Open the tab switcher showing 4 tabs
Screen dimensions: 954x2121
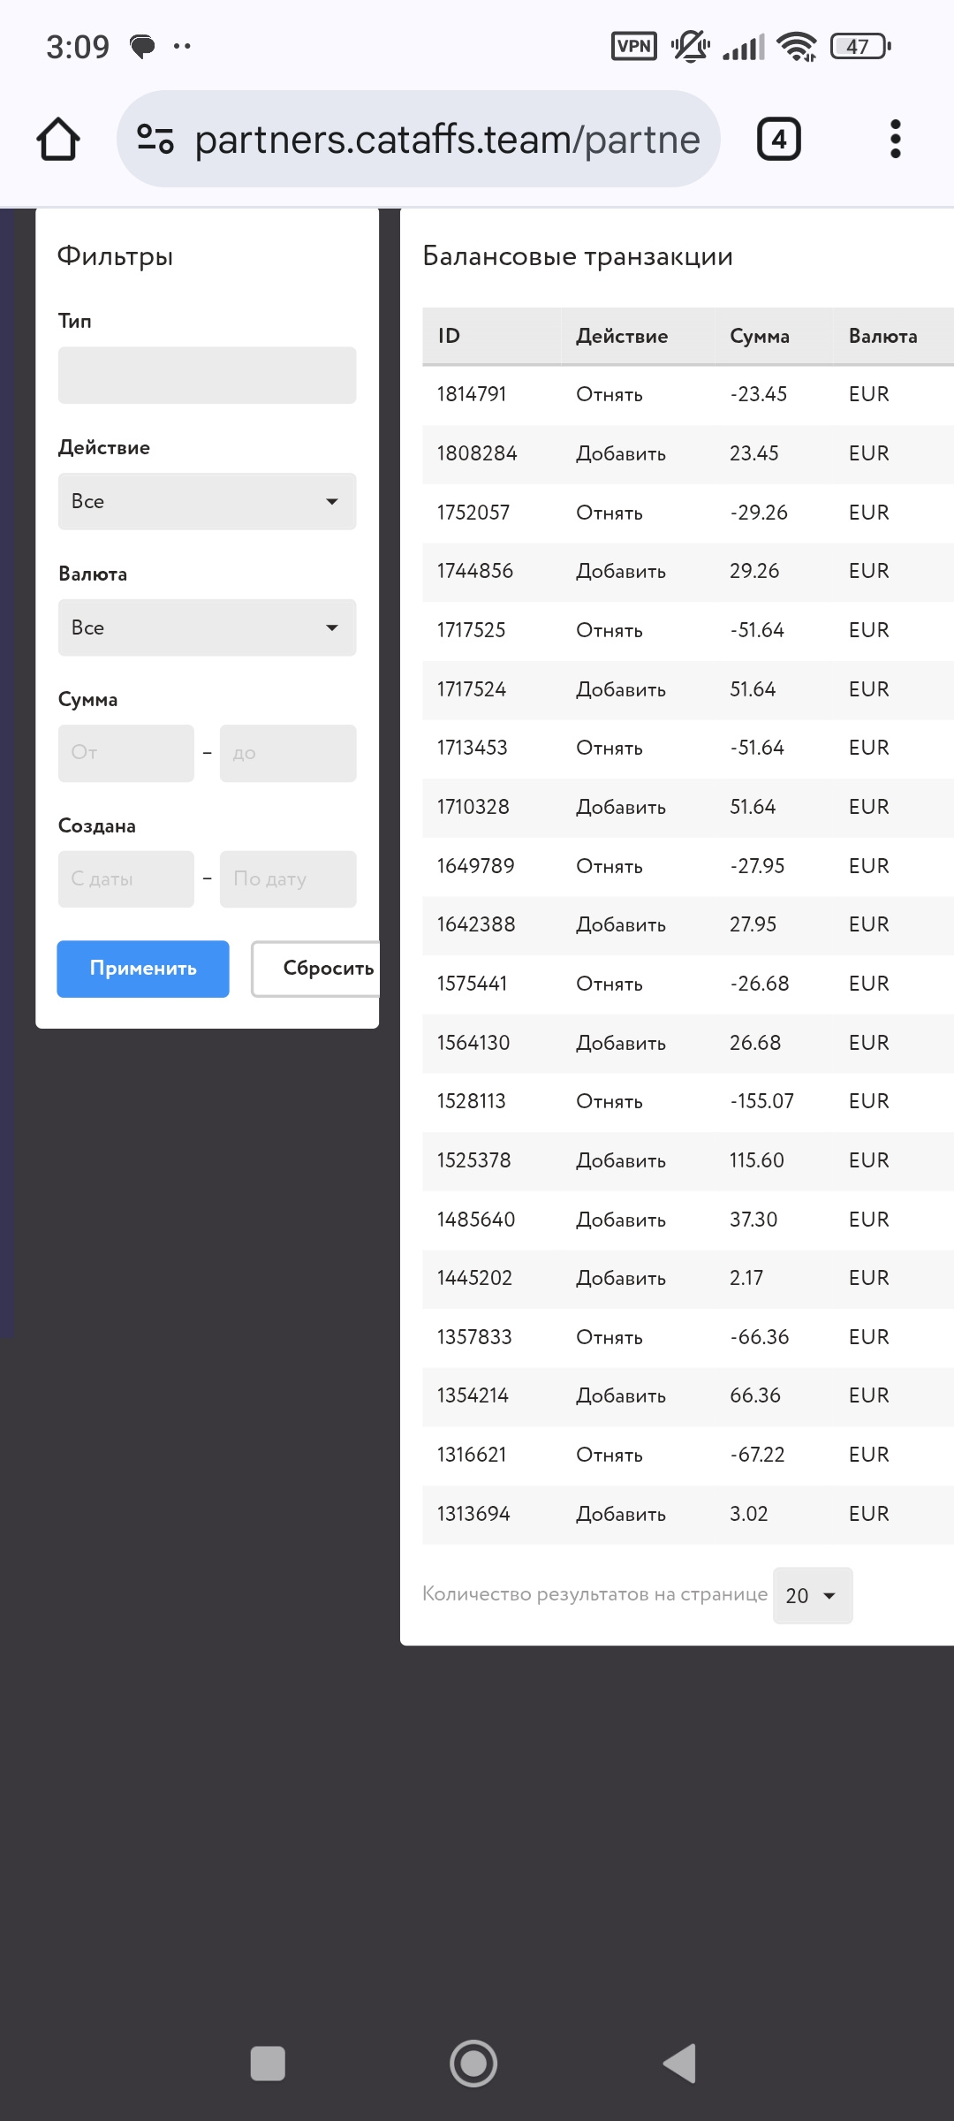pos(778,140)
